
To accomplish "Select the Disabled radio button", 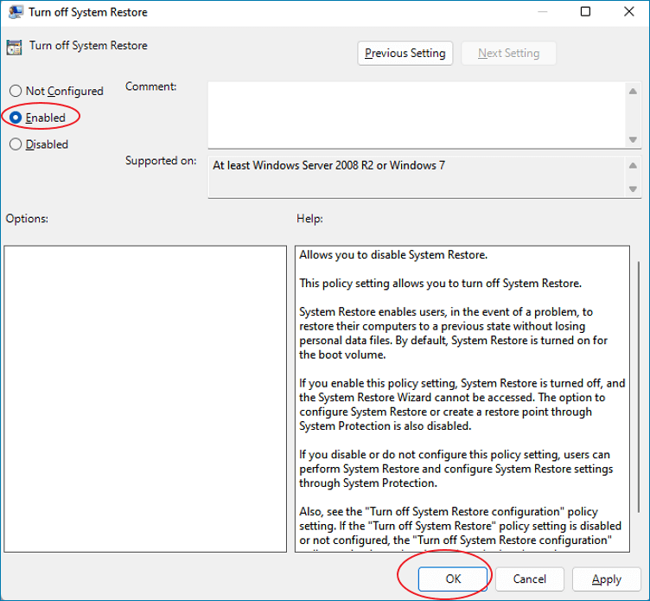I will (16, 144).
